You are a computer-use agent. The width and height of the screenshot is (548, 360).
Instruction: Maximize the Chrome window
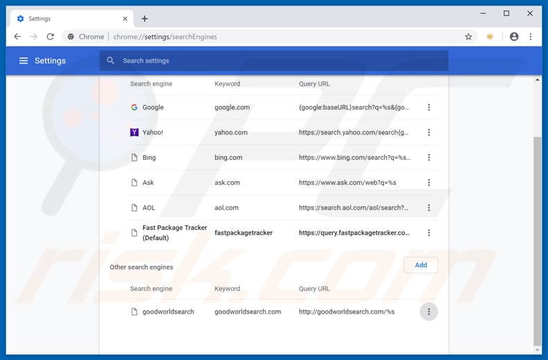pyautogui.click(x=506, y=13)
